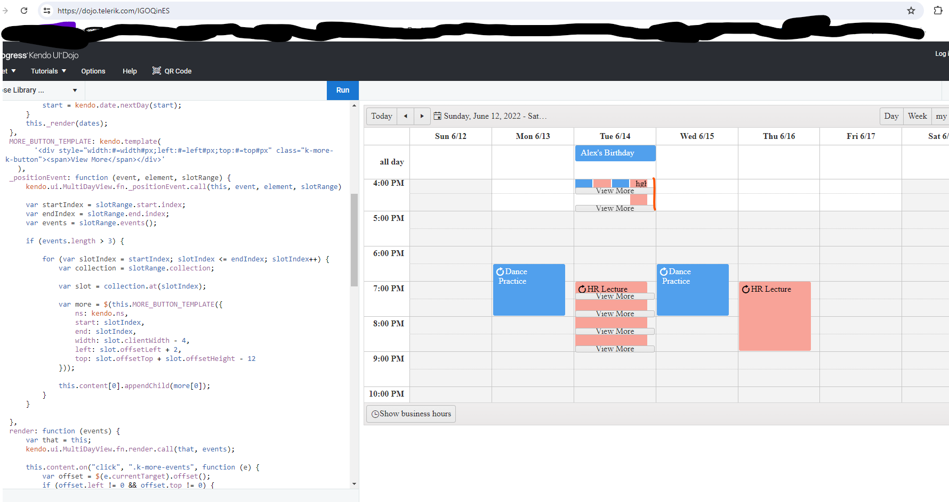Go to previous week arrow in scheduler
Screen dimensions: 949x502
[x=406, y=116]
